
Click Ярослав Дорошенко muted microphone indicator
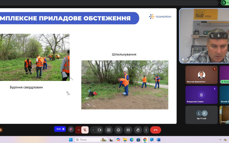214,69
